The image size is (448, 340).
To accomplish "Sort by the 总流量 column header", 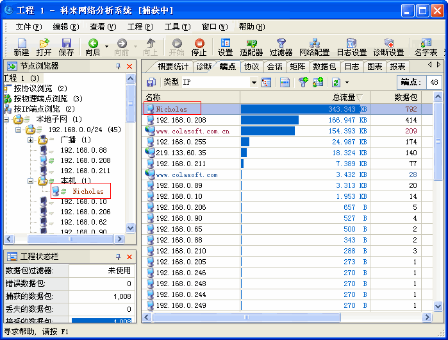I will click(305, 98).
